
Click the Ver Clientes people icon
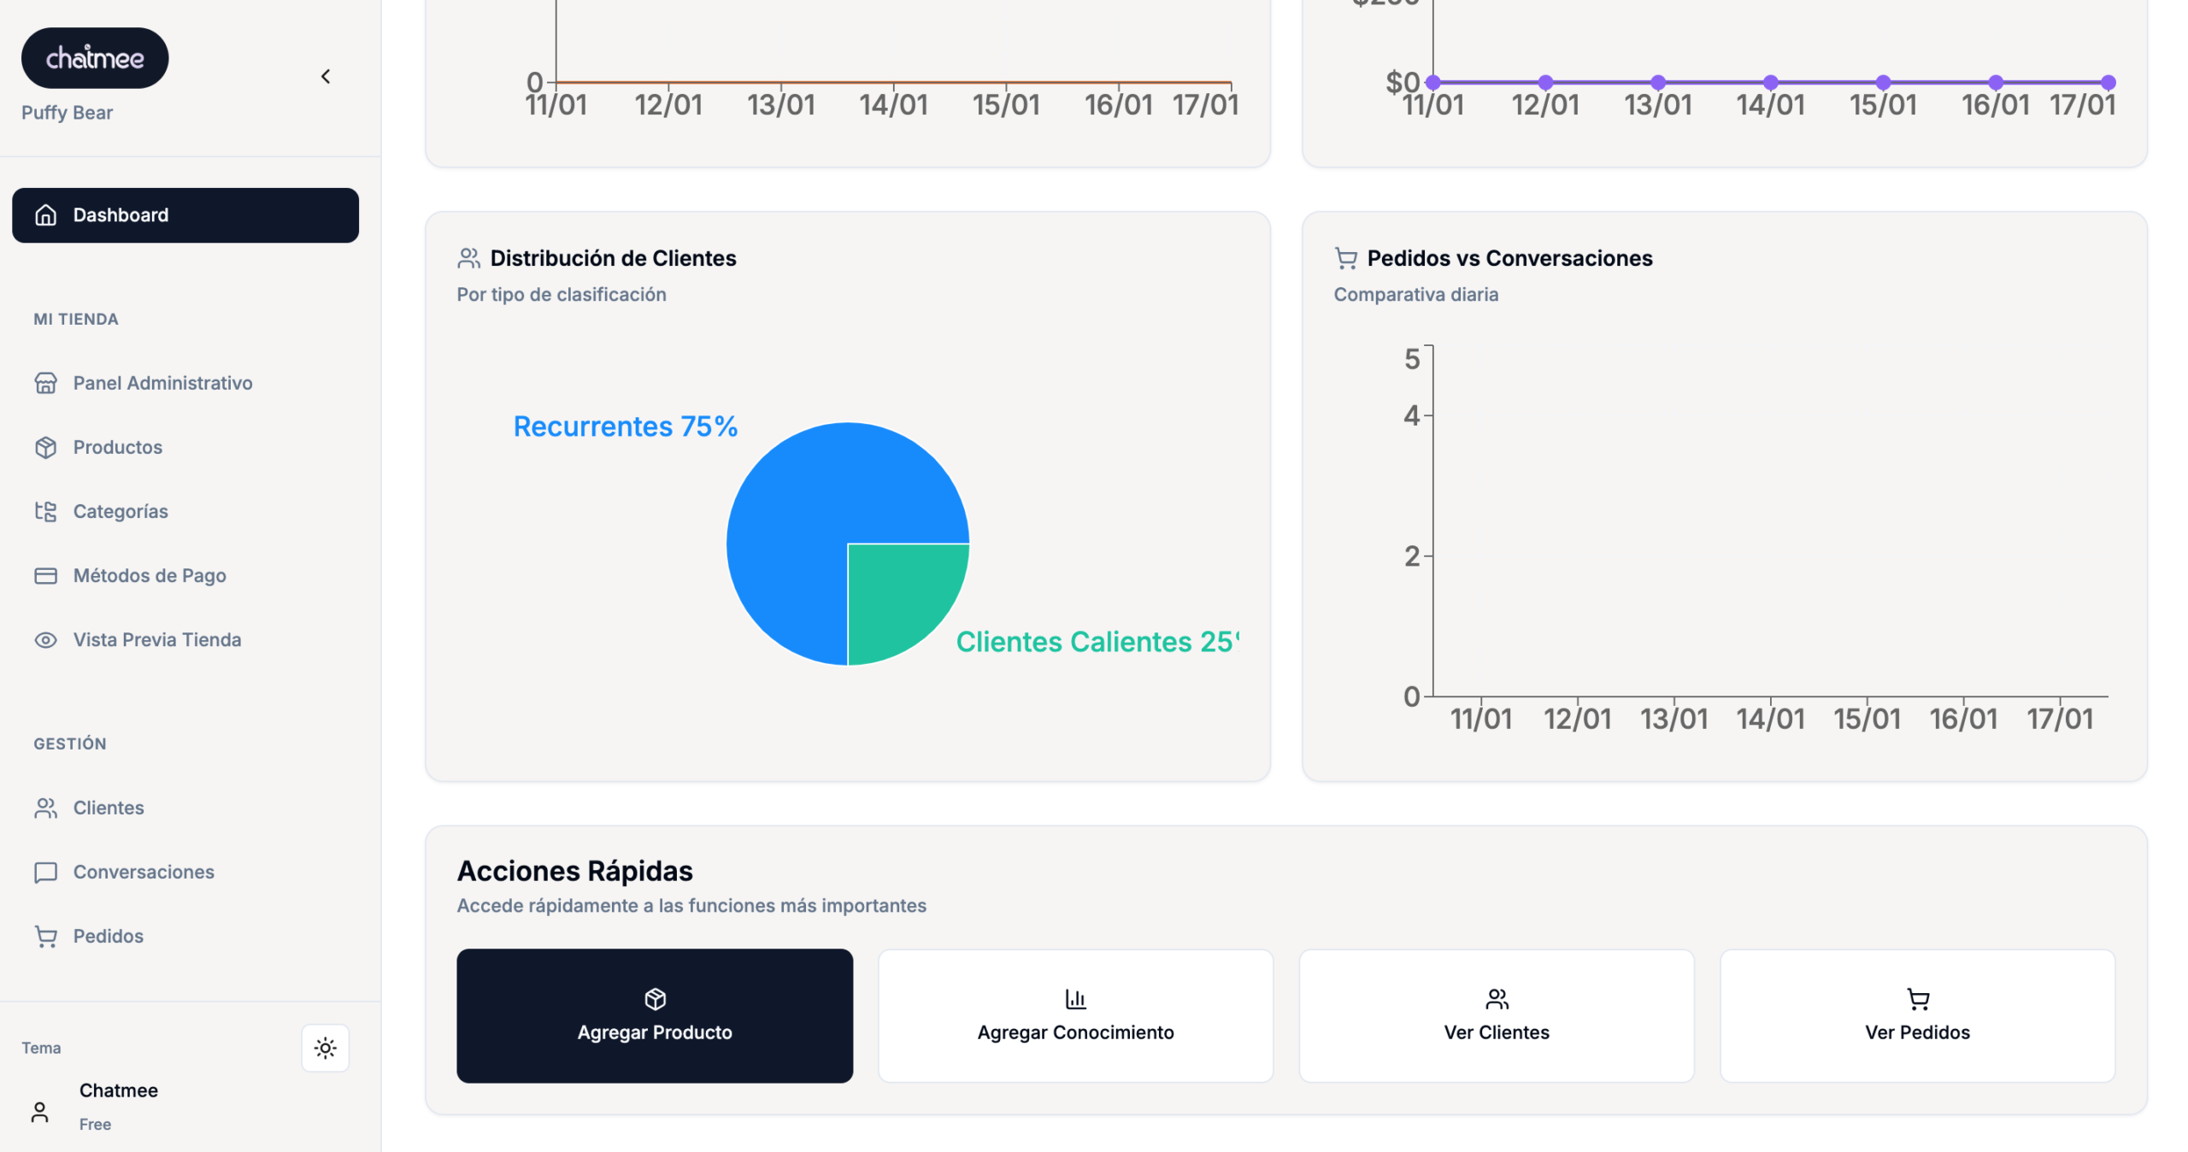(x=1497, y=998)
